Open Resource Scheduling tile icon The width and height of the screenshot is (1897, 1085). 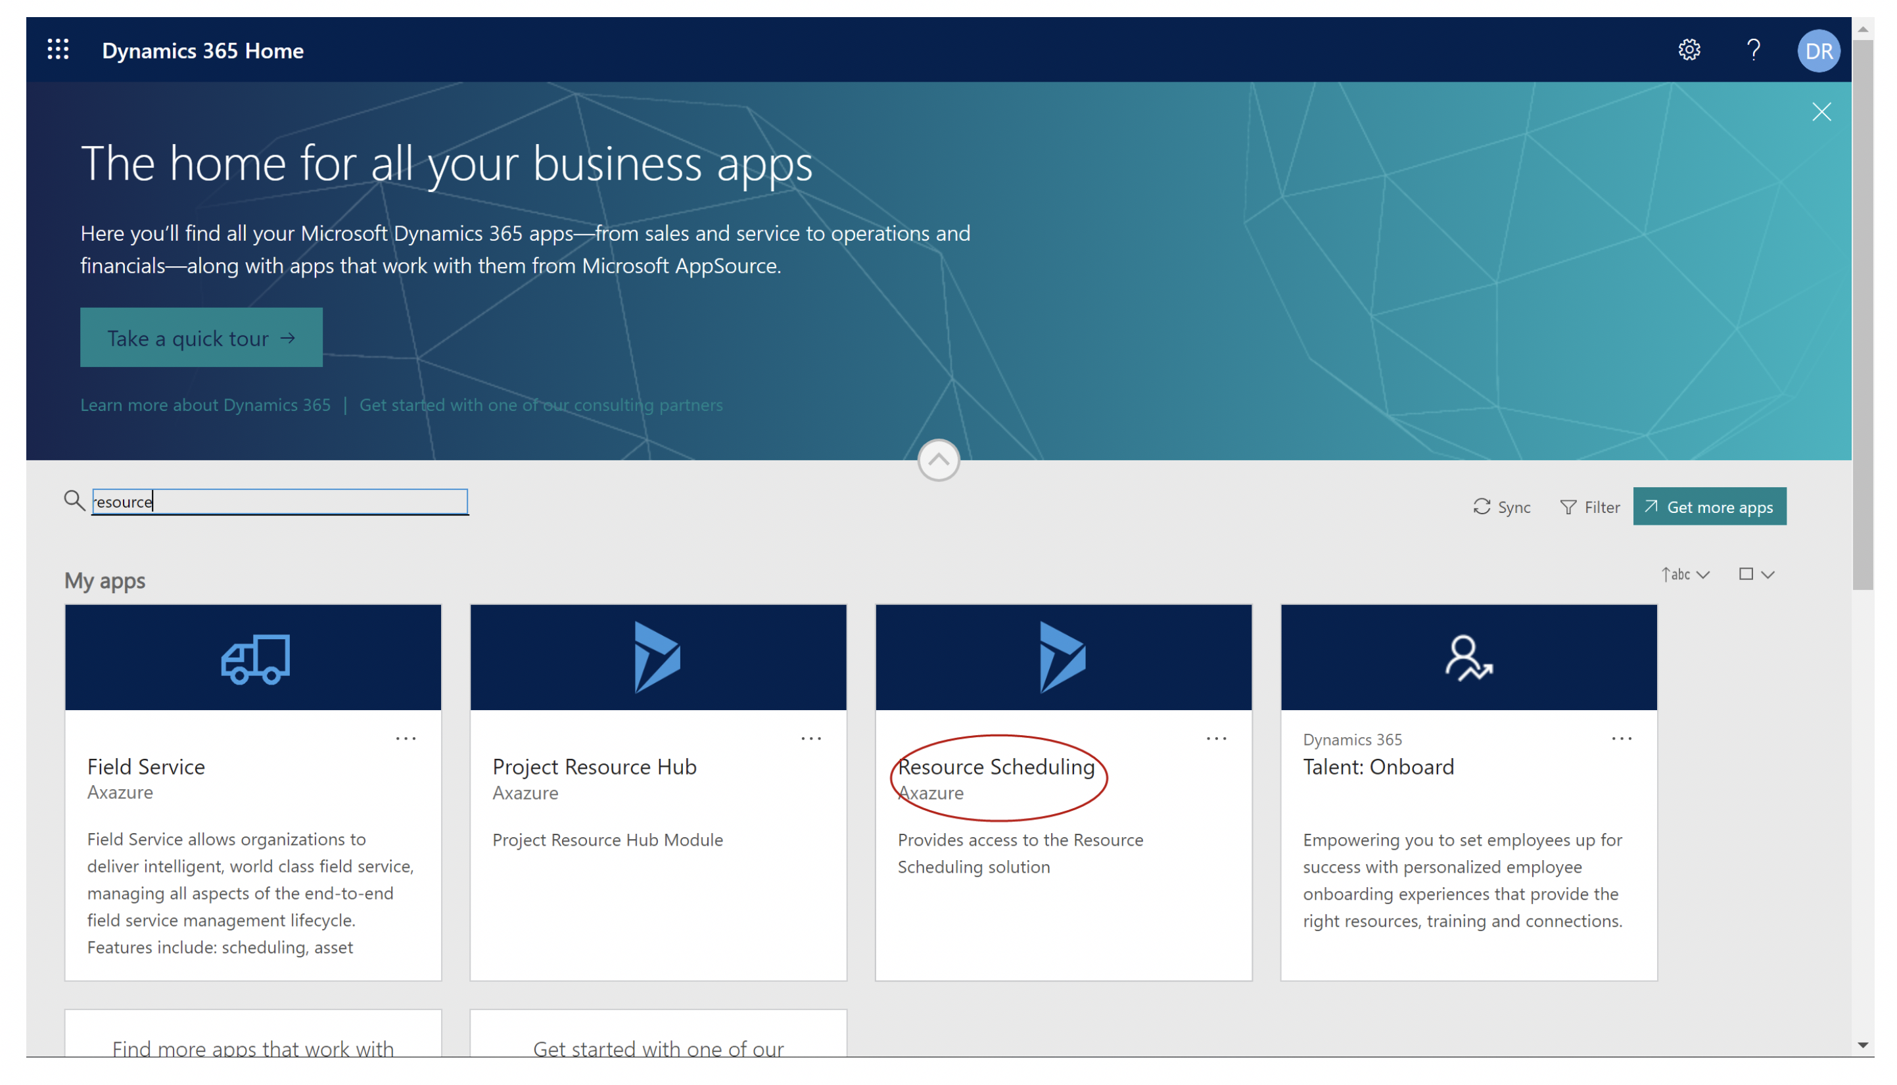pos(1064,658)
